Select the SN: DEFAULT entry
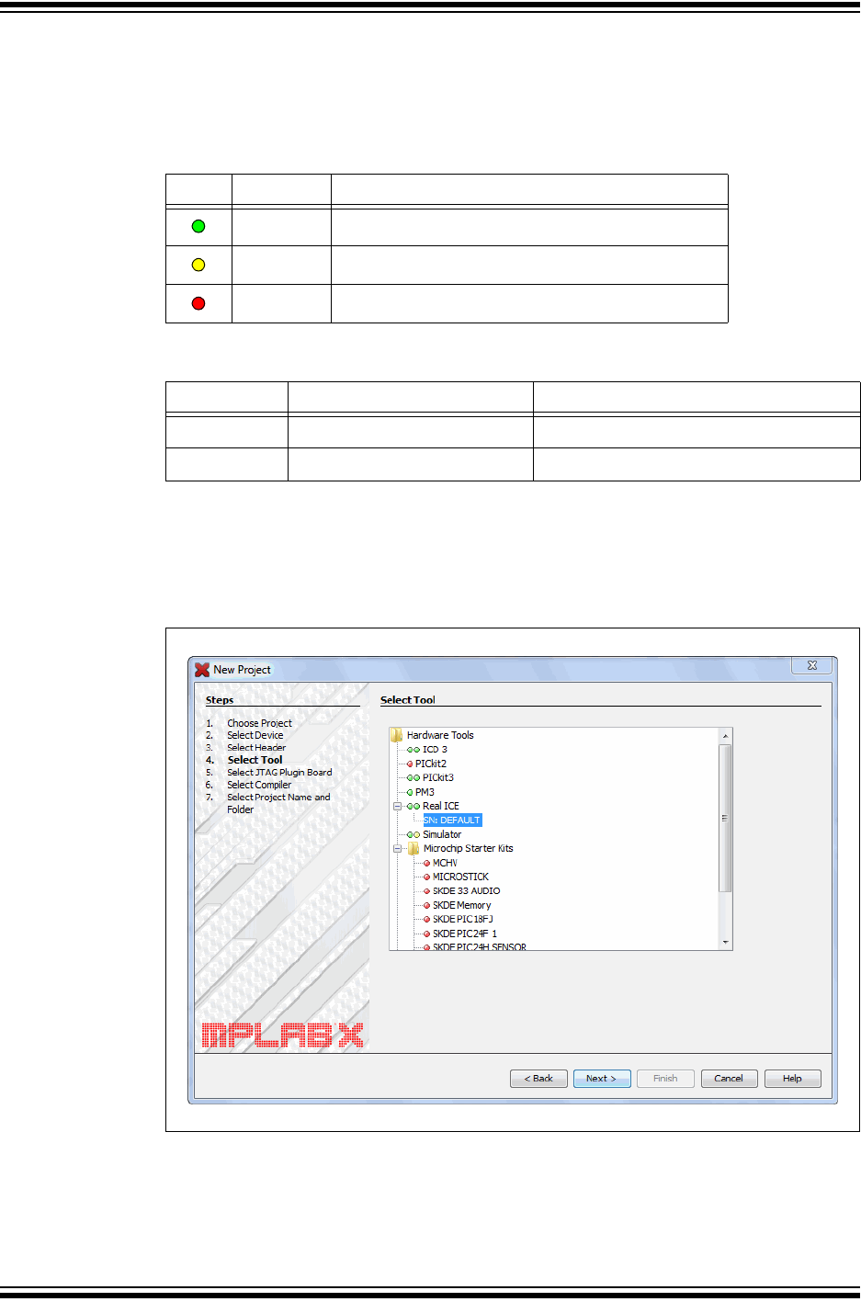Viewport: 861px width, 1313px height. pyautogui.click(x=452, y=821)
